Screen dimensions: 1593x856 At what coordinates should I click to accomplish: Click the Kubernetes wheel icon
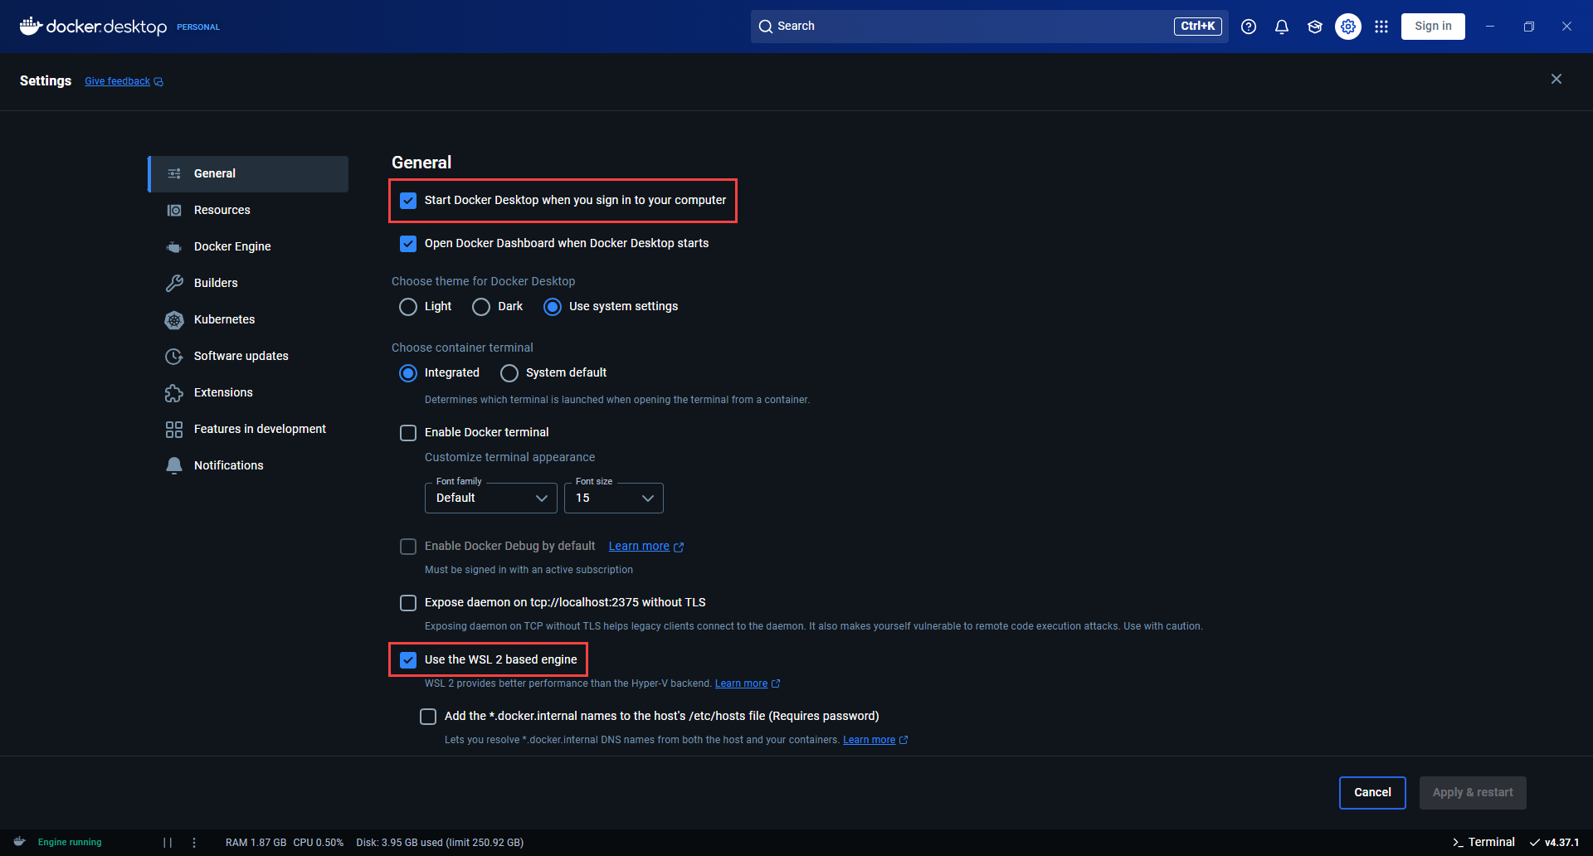pos(174,319)
